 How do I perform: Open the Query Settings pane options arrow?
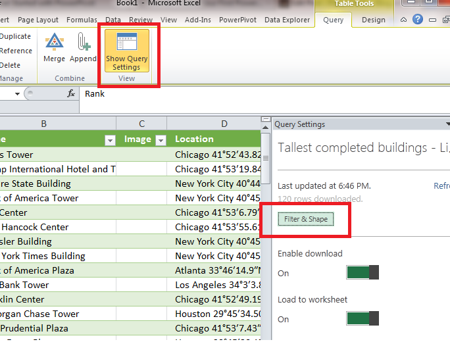click(x=448, y=124)
